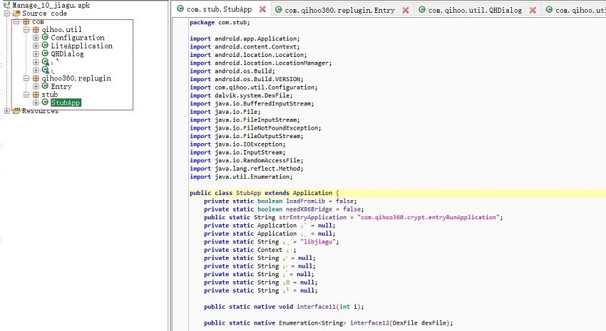
Task: Click the Source code folder icon
Action: pyautogui.click(x=16, y=13)
